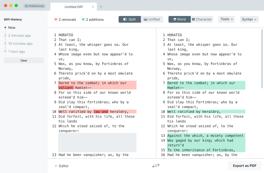Open the Tools dropdown menu
The image size is (264, 173).
[227, 19]
